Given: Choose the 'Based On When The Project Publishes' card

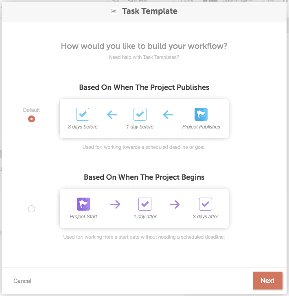Looking at the screenshot, I should (x=144, y=119).
